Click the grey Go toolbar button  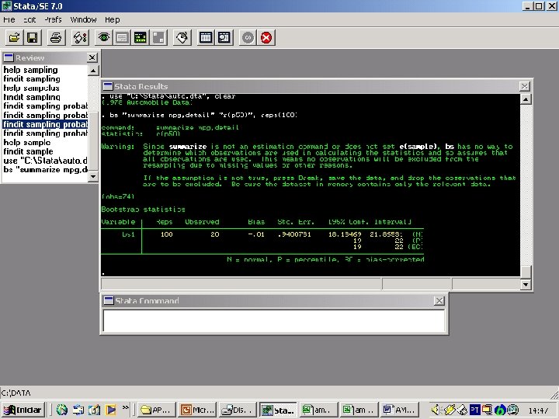(x=248, y=37)
